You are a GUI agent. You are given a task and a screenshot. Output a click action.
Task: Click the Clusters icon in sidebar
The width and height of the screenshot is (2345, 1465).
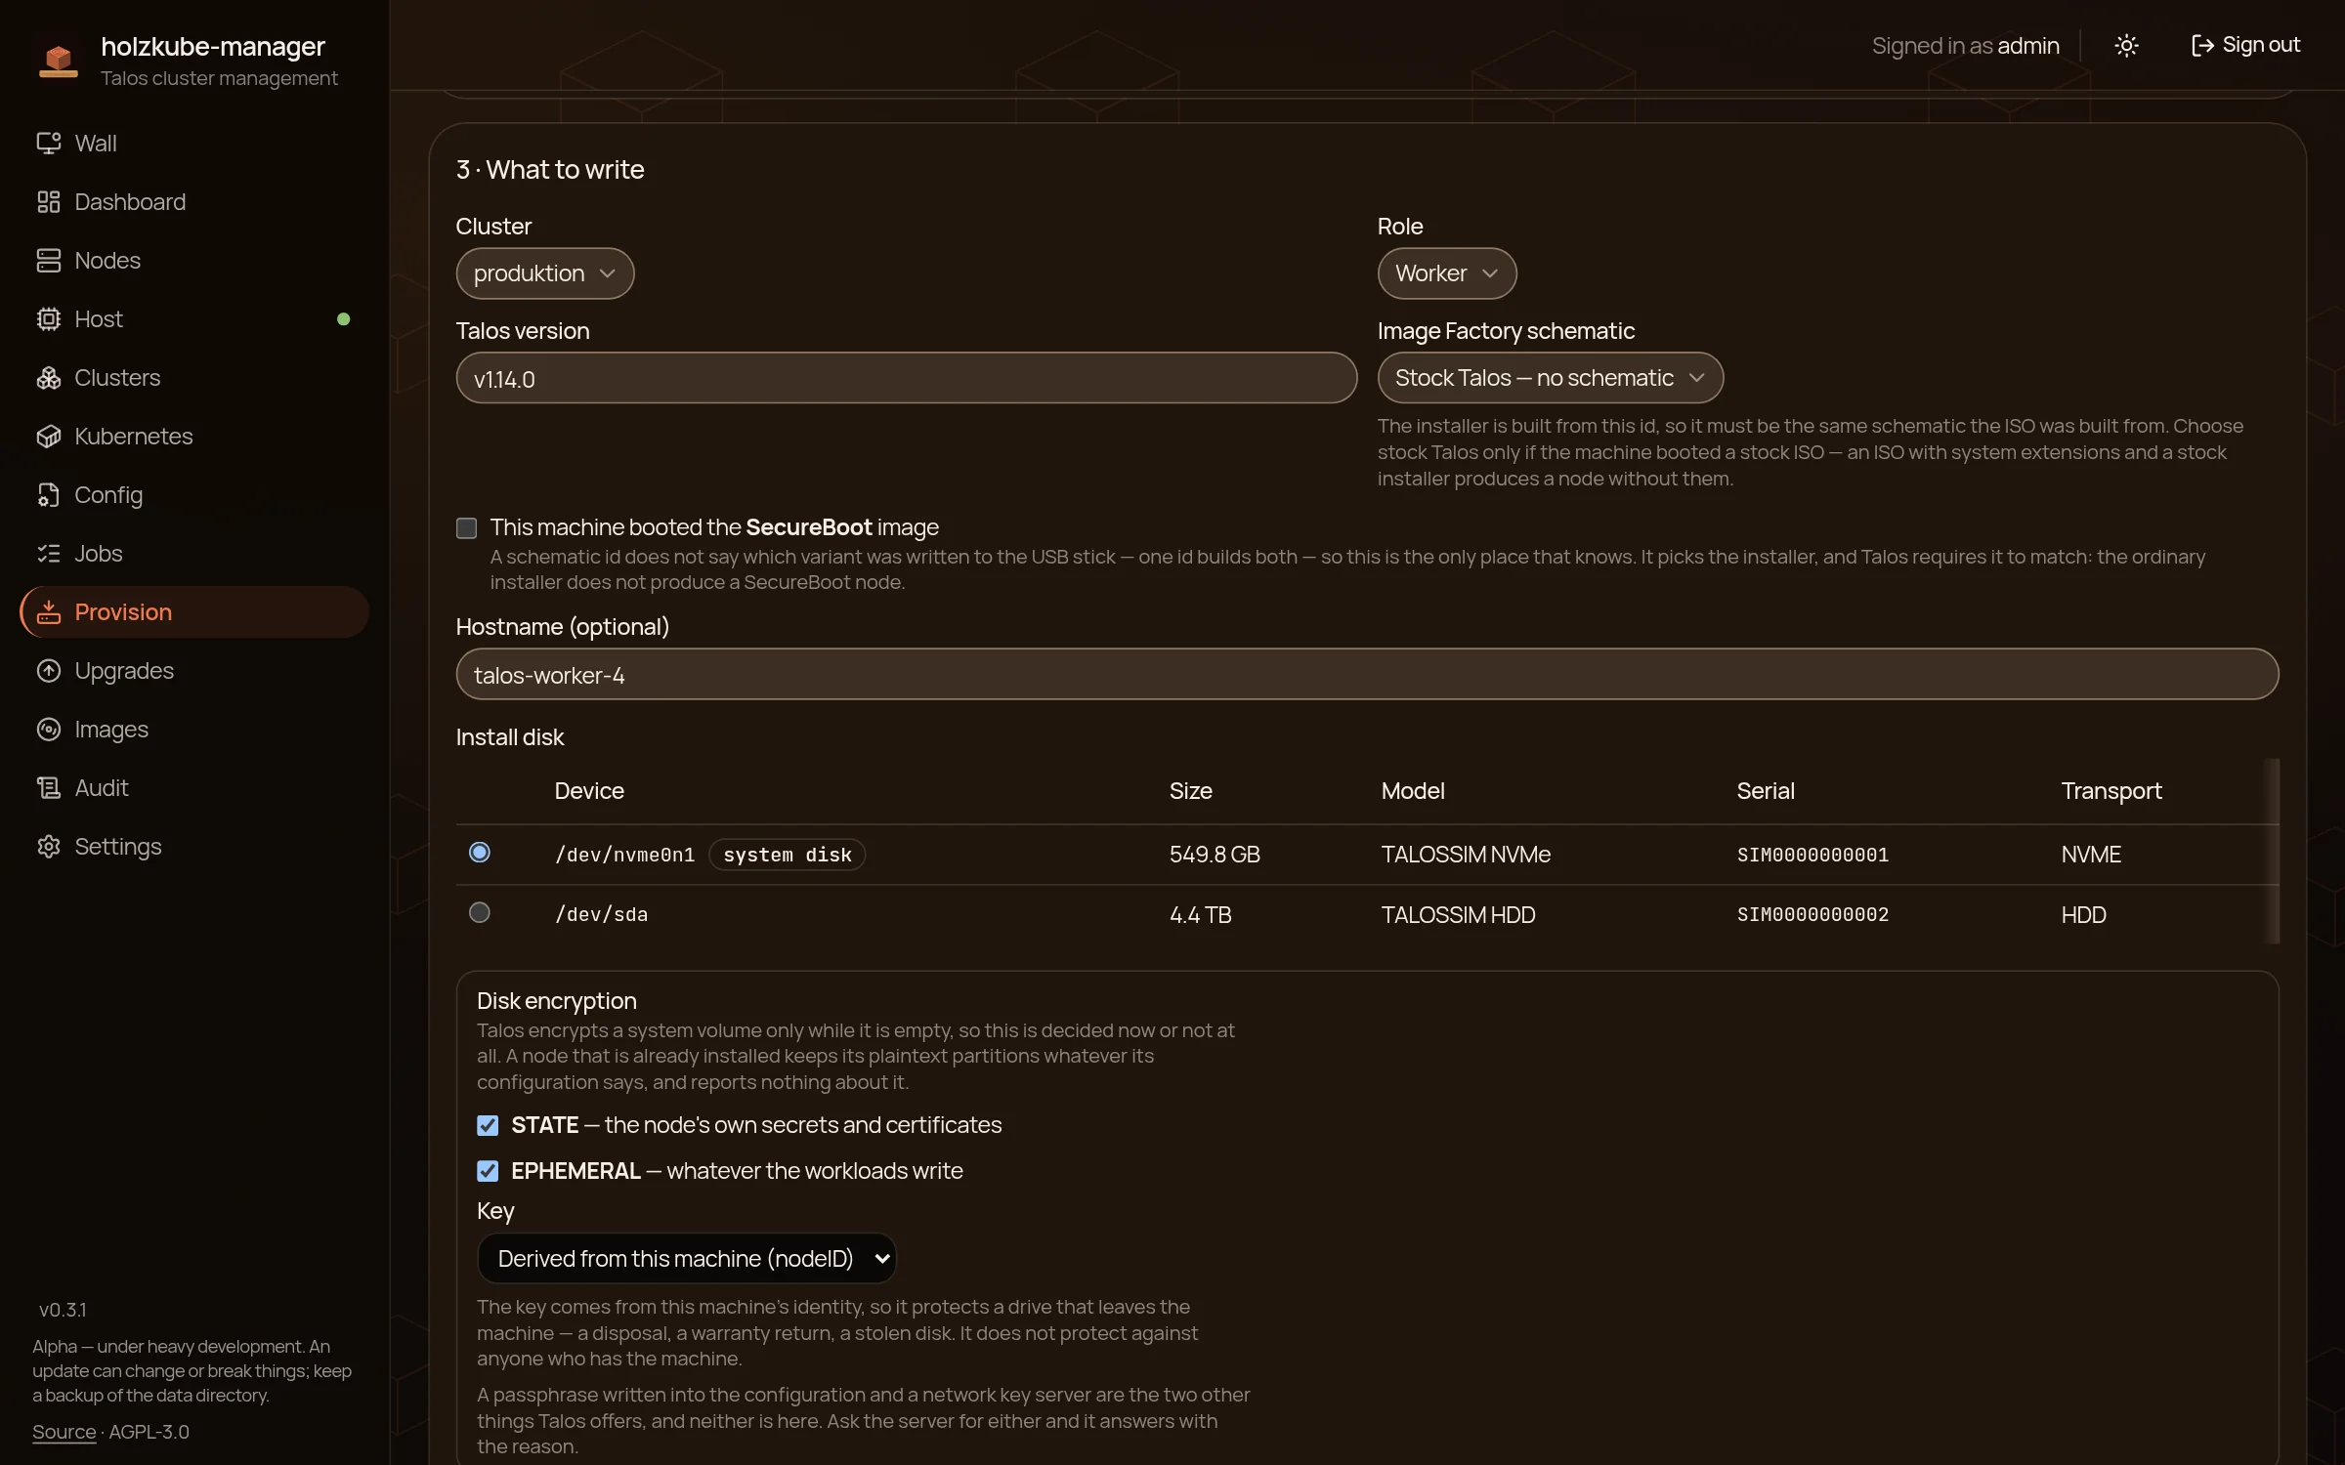coord(49,378)
